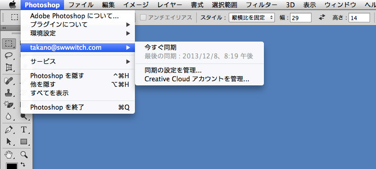The width and height of the screenshot is (376, 169).
Task: Select the Rectangle shape tool
Action: point(24,142)
